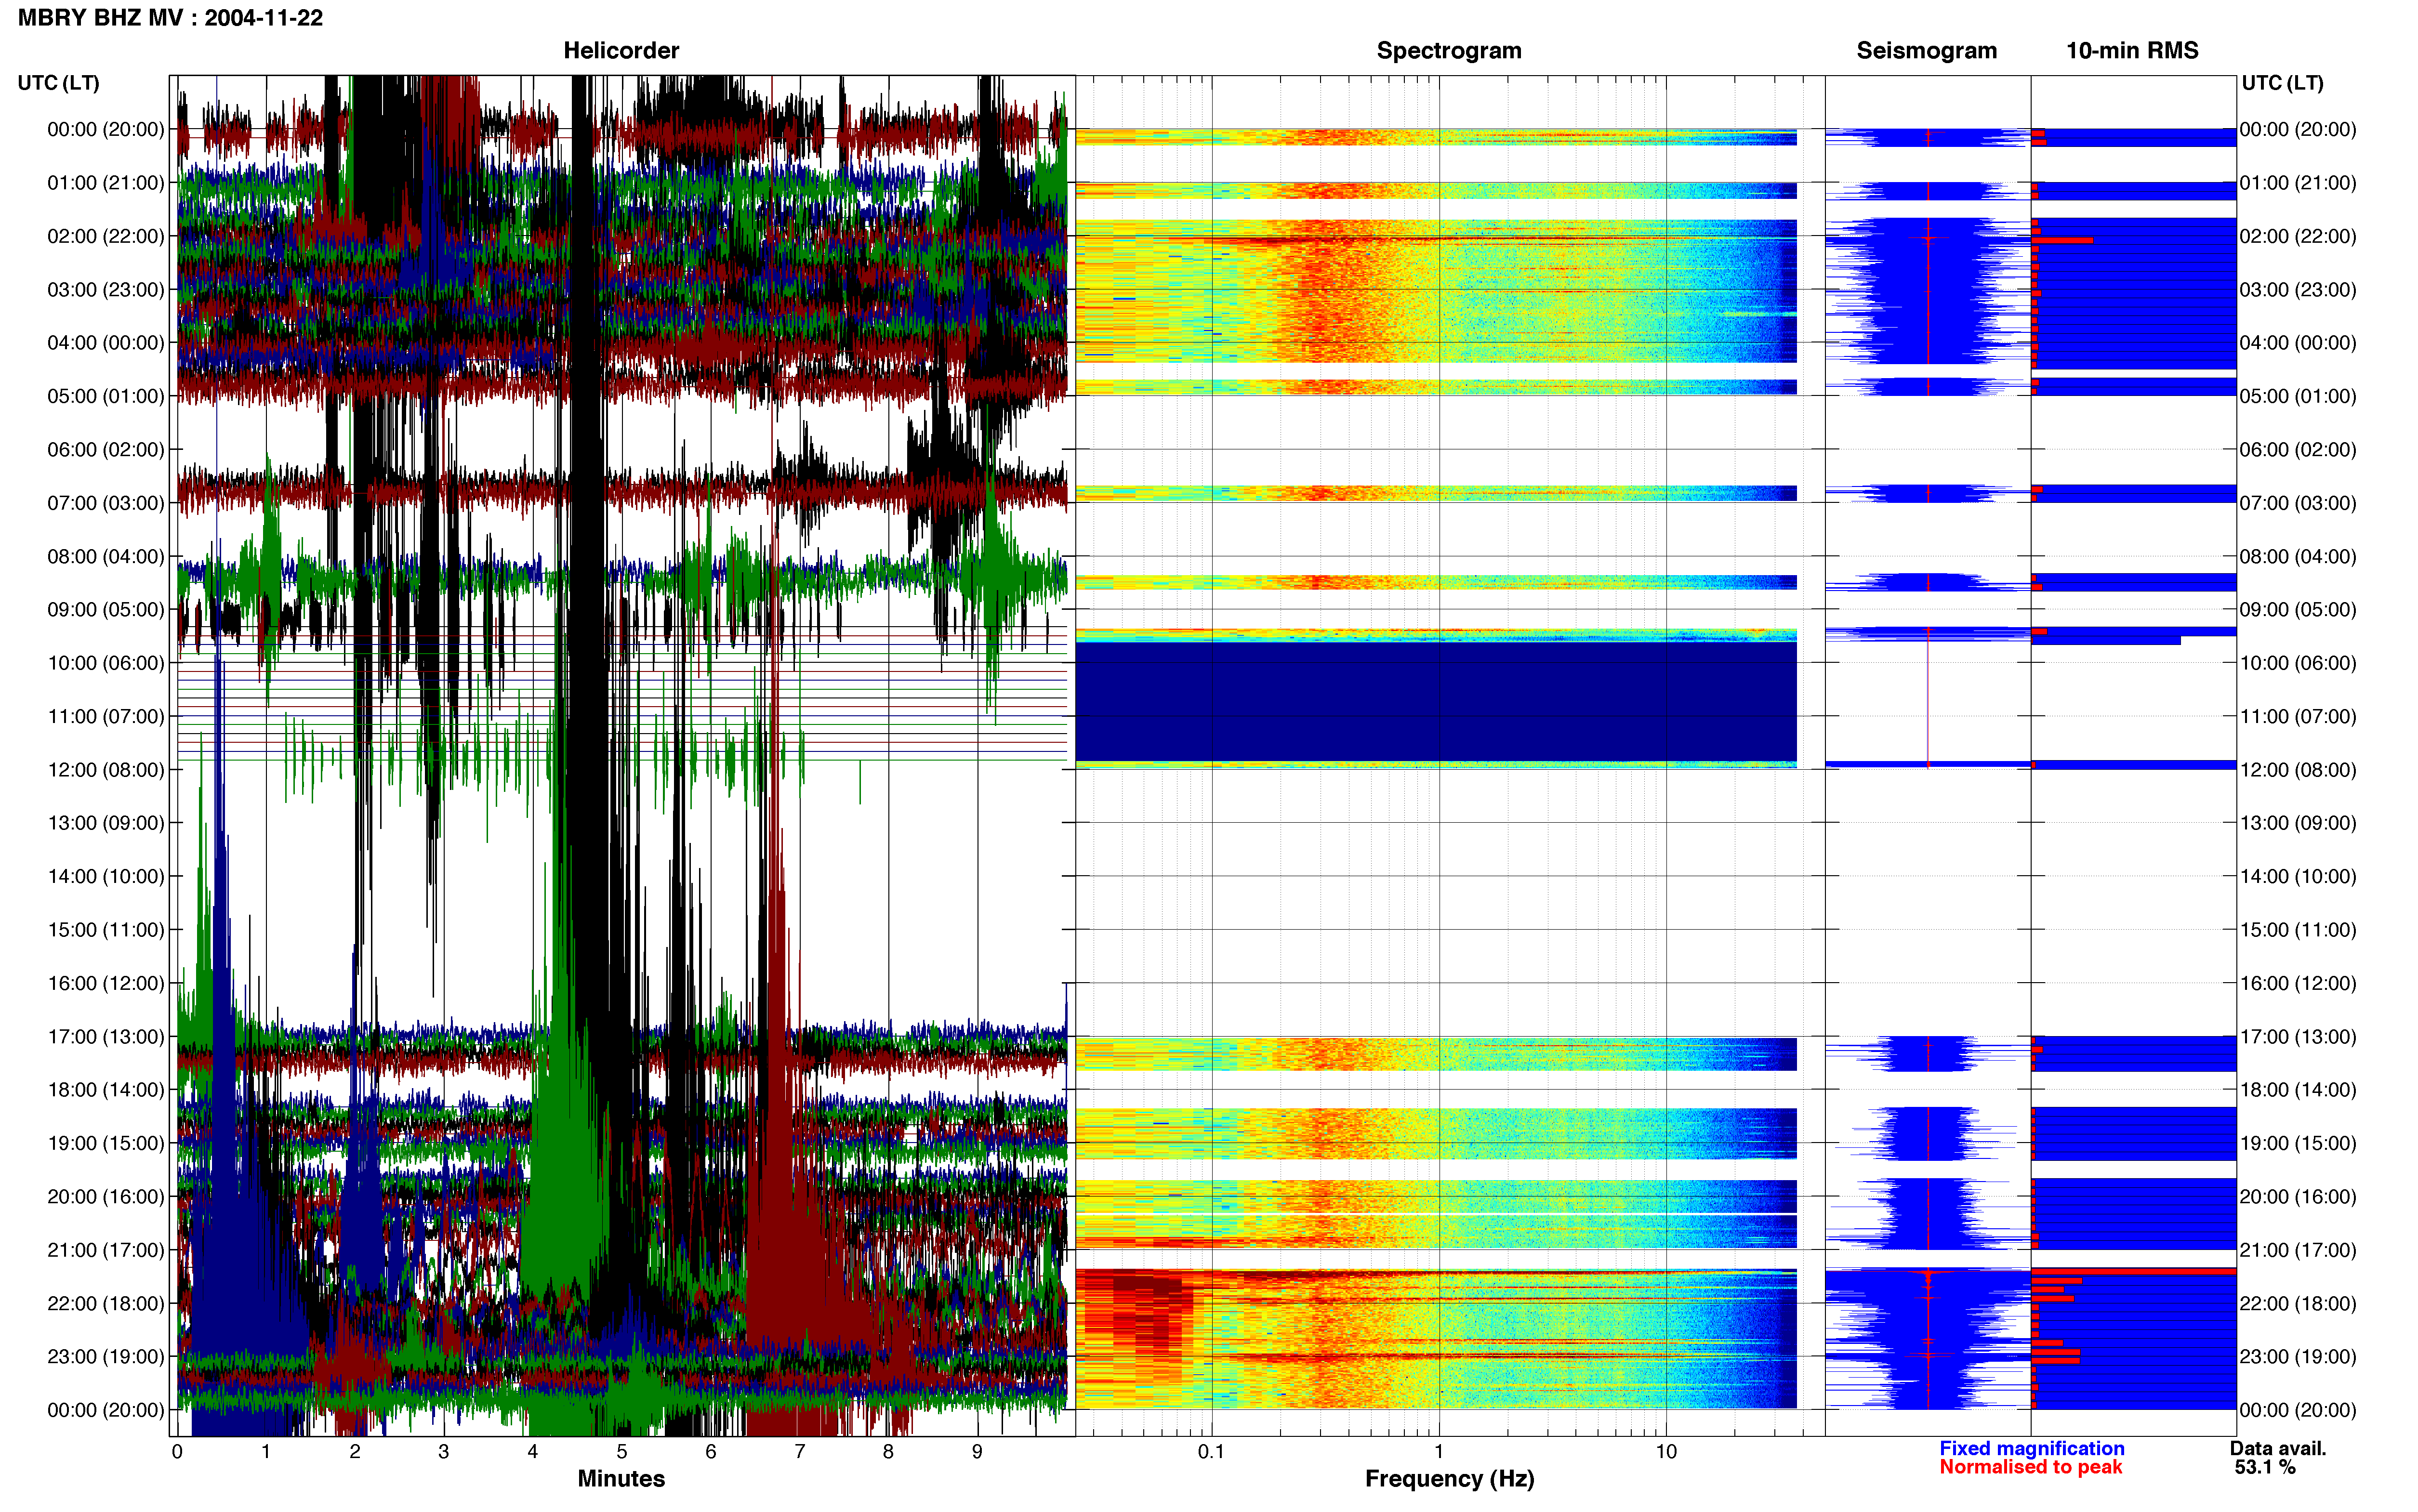
Task: Click the left '17:00 (13:00)' time label
Action: [x=106, y=1037]
